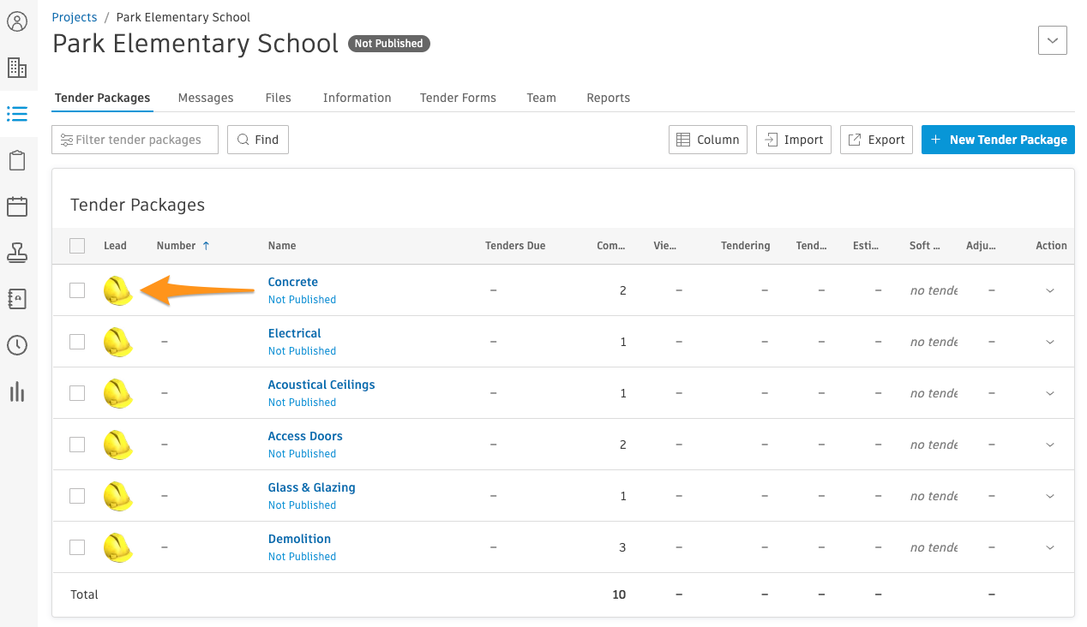Check the Concrete package checkbox
This screenshot has height=627, width=1087.
77,290
